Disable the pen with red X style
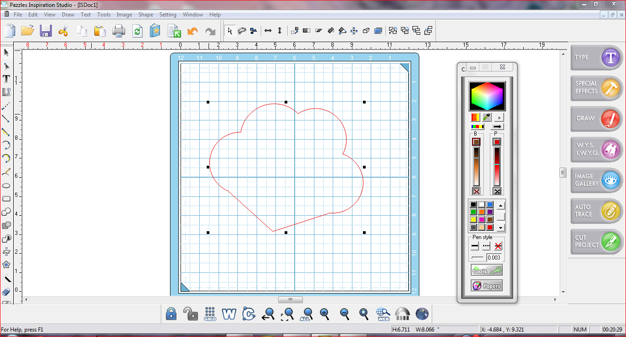The image size is (626, 337). pos(498,246)
